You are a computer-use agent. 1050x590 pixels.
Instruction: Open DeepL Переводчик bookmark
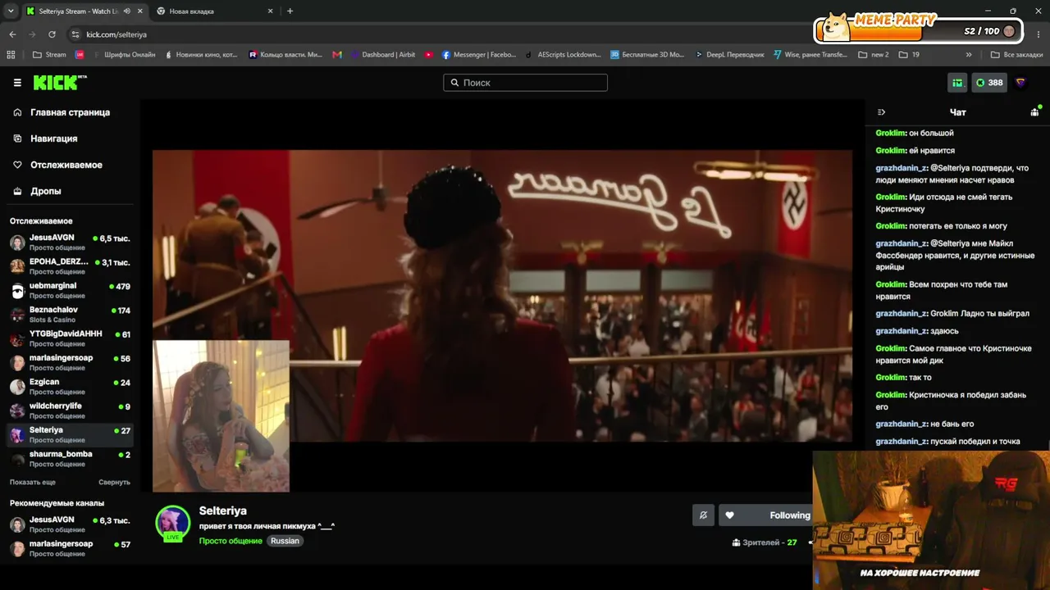[x=728, y=55]
